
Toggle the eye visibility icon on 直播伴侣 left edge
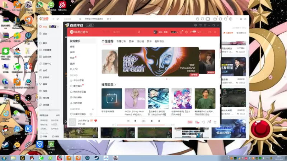tap(66, 37)
